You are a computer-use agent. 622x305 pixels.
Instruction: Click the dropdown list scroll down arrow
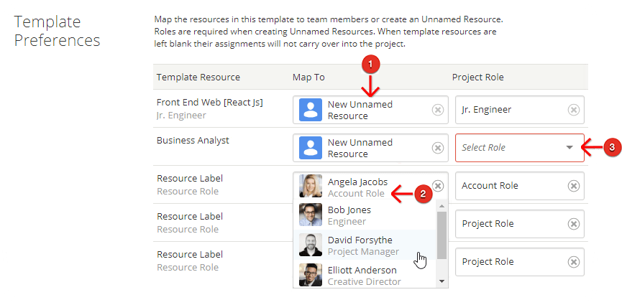[442, 281]
